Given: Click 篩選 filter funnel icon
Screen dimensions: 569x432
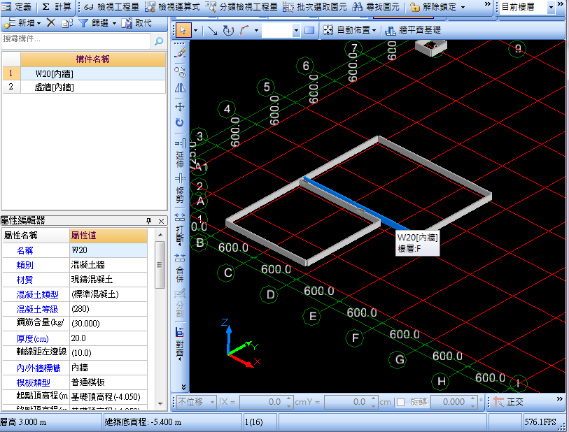Looking at the screenshot, I should pyautogui.click(x=83, y=23).
